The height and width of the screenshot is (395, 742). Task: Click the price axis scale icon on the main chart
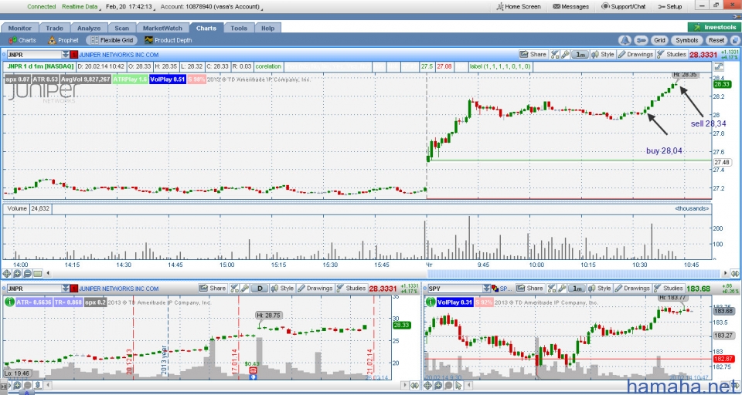(718, 67)
